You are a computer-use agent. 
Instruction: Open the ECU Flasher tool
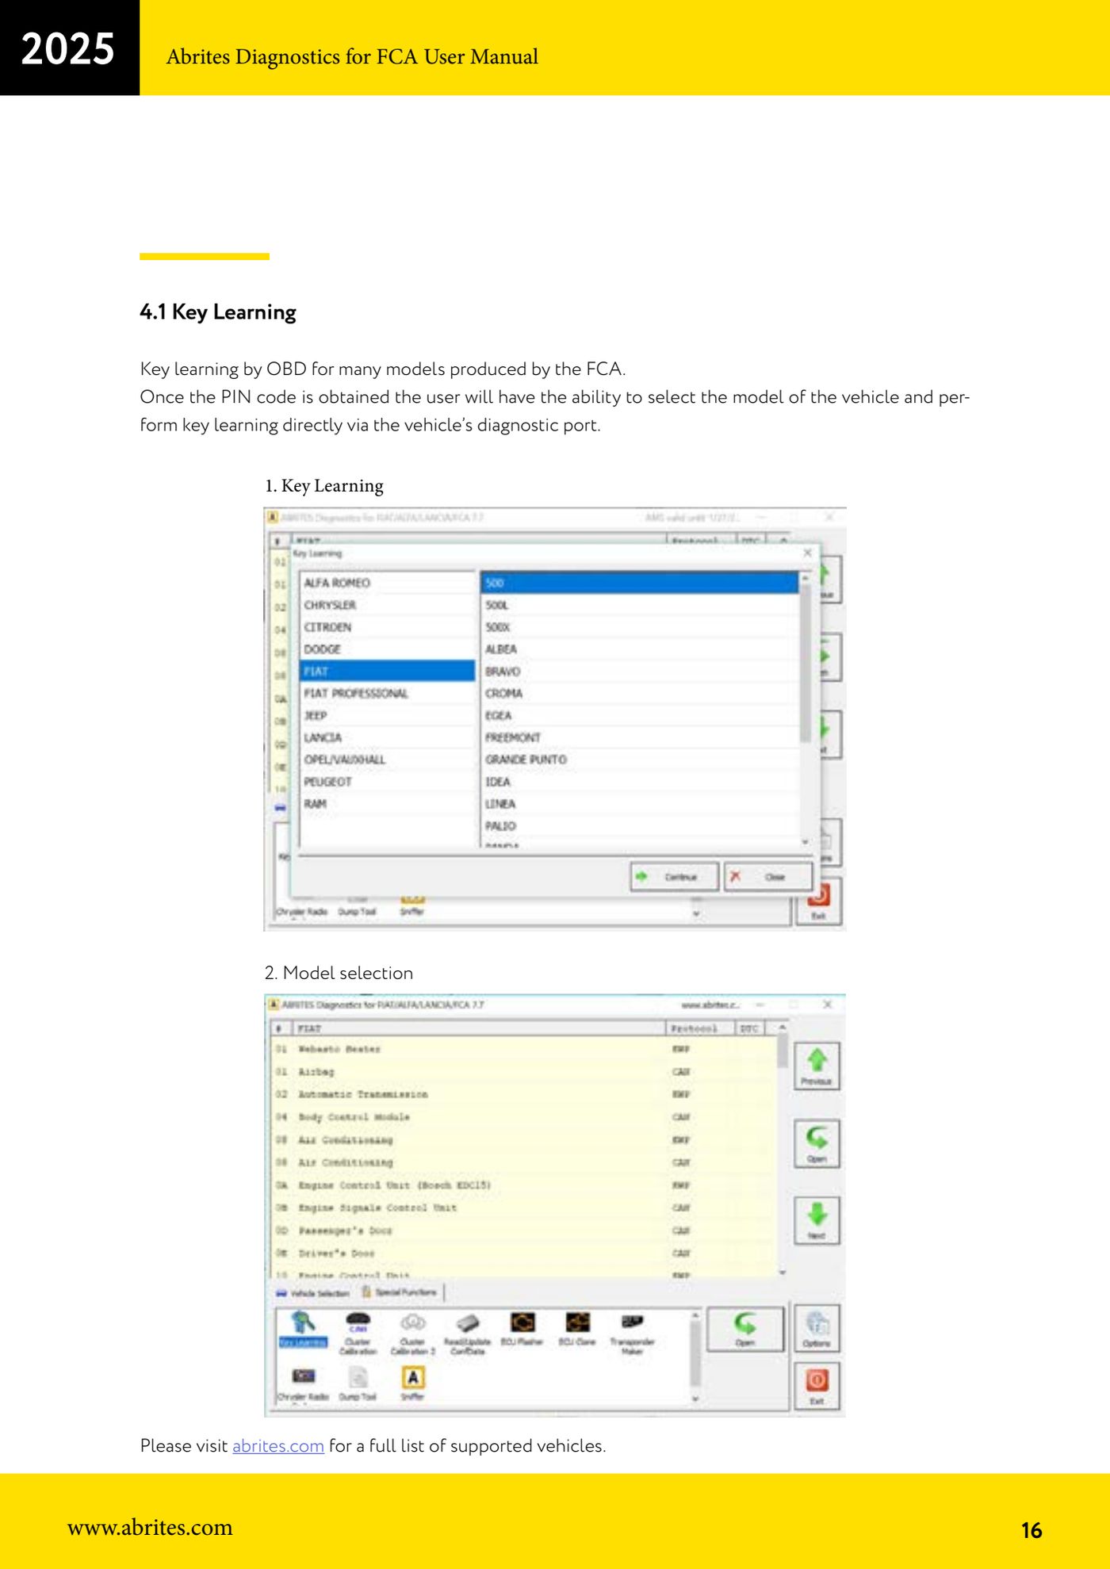click(522, 1330)
